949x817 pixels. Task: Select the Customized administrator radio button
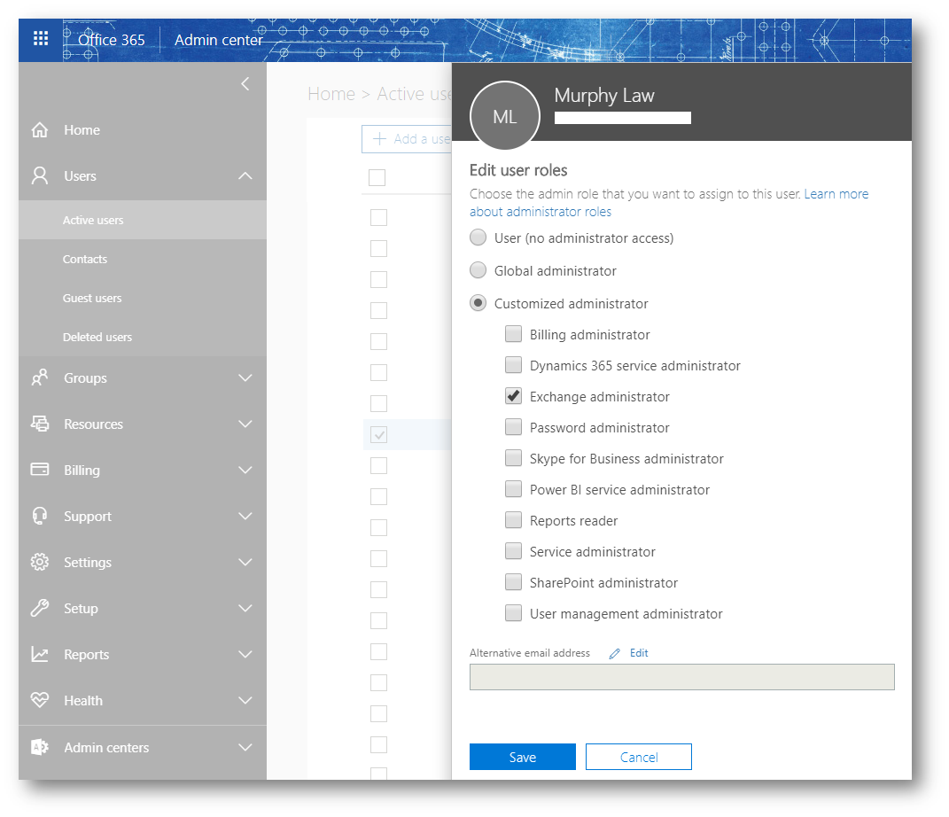point(478,302)
